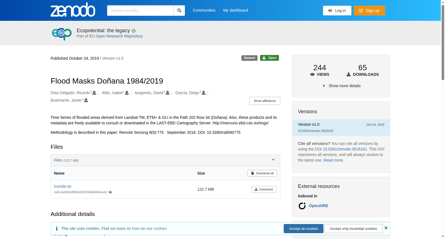
Task: Click author name Afán, Isabel
Action: point(112,93)
